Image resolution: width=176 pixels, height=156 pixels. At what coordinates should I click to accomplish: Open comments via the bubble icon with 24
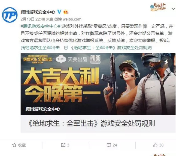click(x=109, y=145)
